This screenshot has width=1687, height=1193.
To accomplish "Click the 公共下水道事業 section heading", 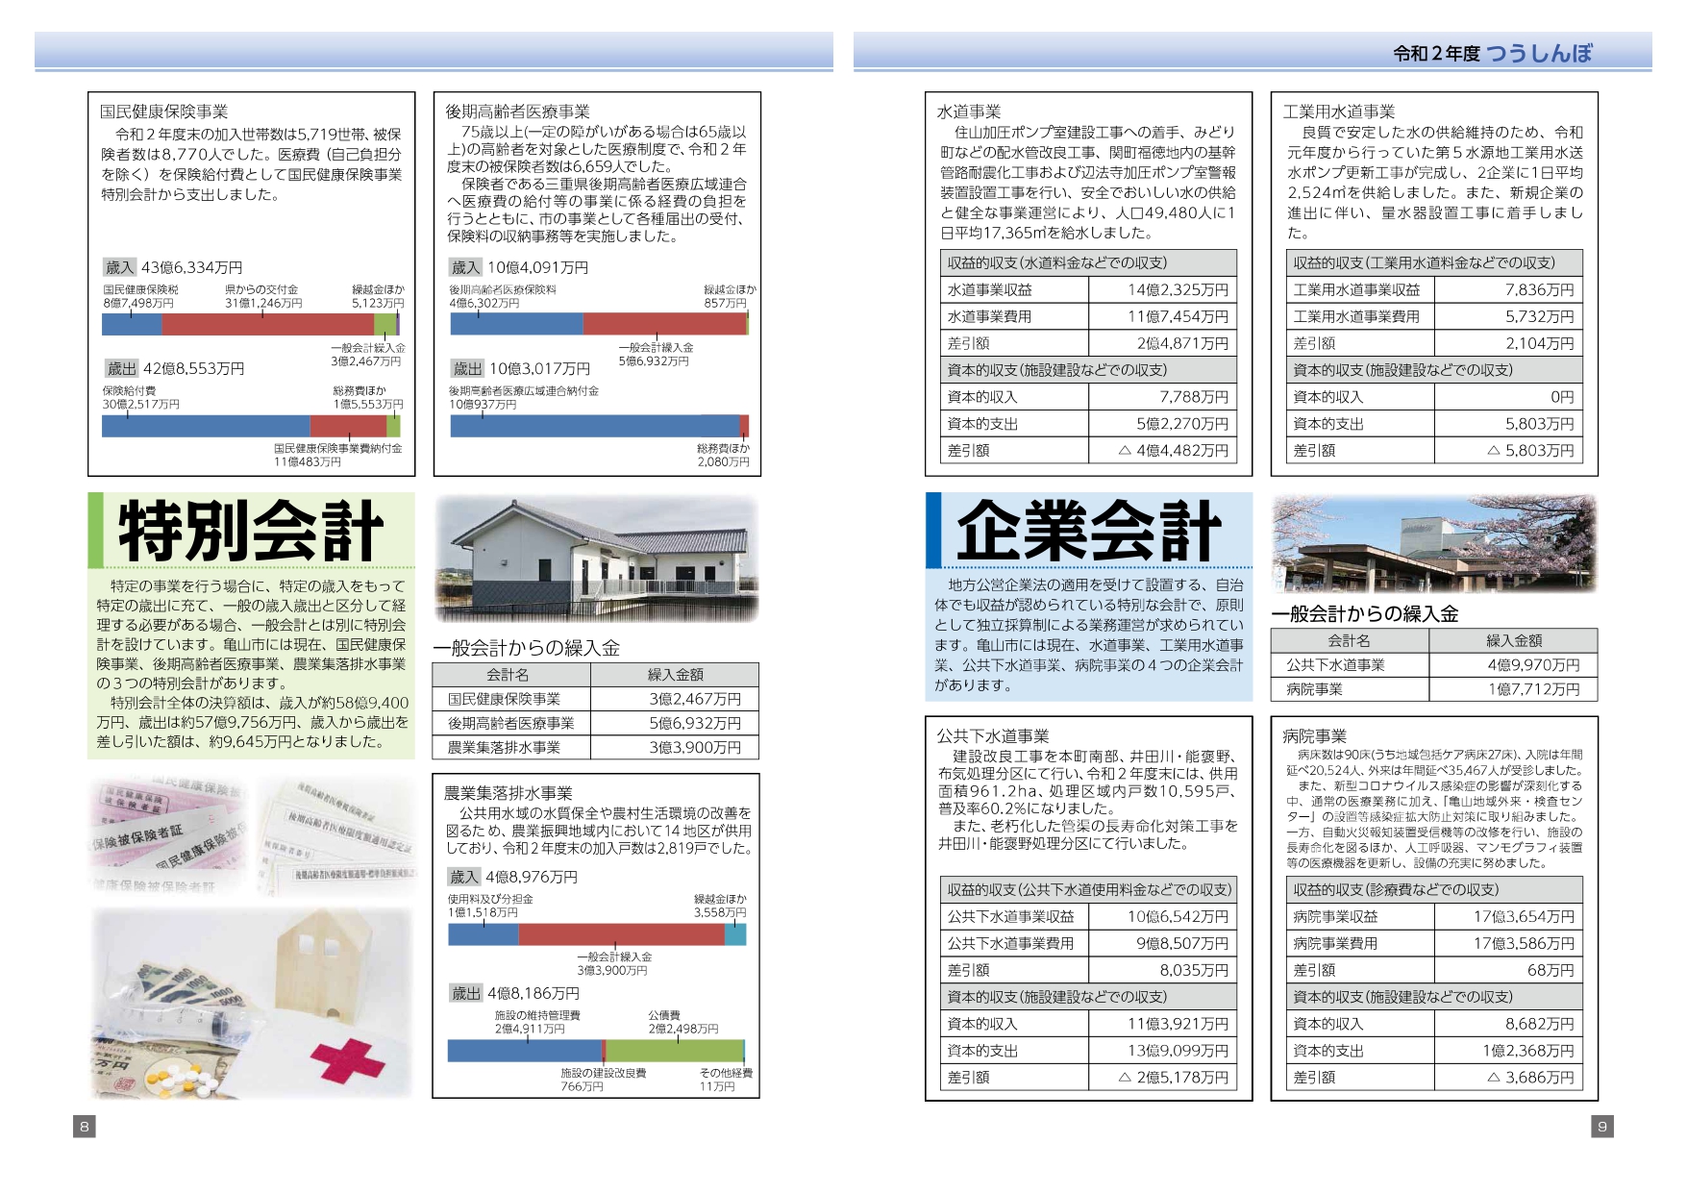I will [x=992, y=735].
